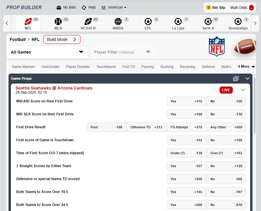Select Yes +100 for SEA First Drive
261x211 pixels.
[186, 114]
